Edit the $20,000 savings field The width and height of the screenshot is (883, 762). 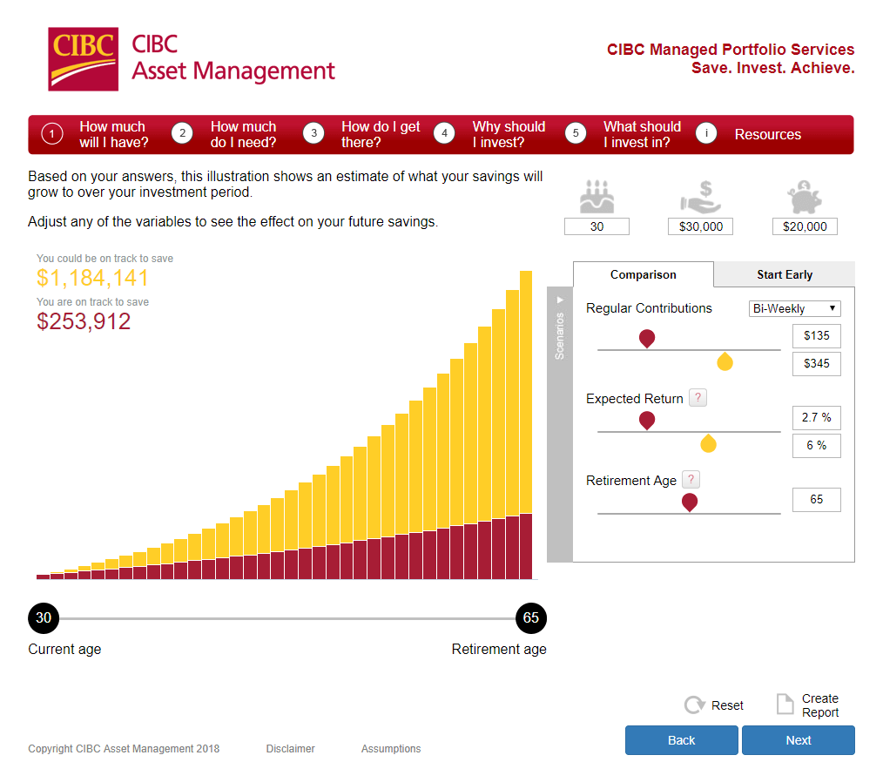coord(805,226)
